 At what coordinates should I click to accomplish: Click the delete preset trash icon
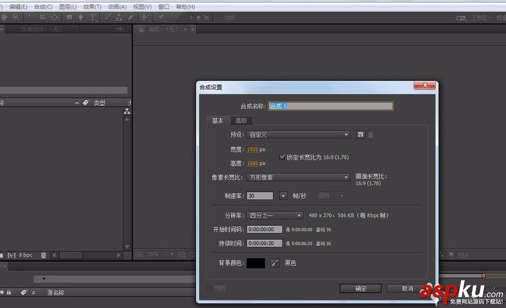[371, 135]
